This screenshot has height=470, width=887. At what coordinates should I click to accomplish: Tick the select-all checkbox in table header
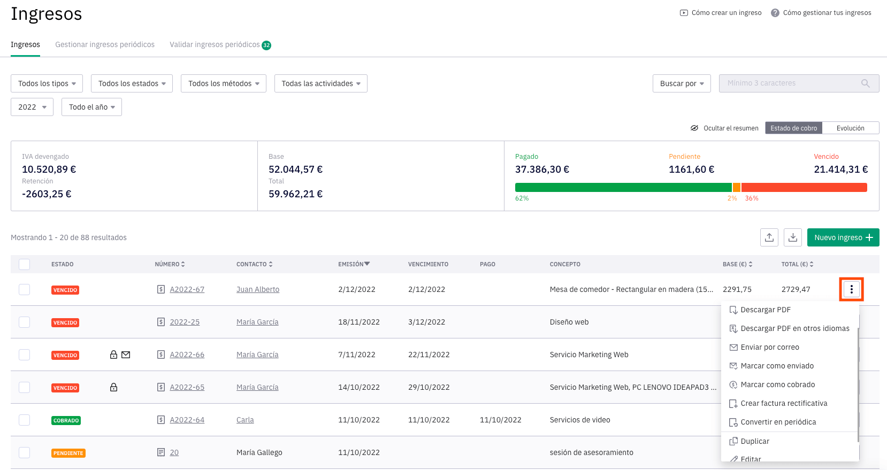(x=25, y=264)
